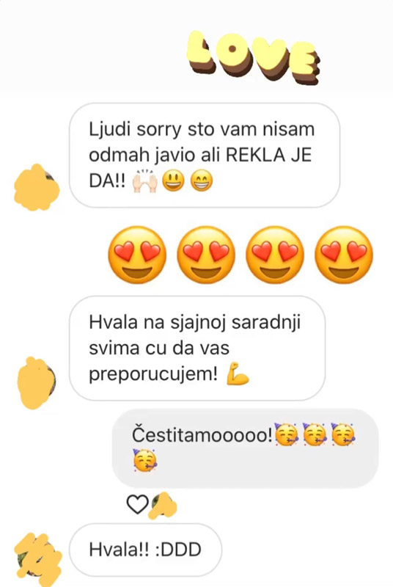393x587 pixels.
Task: Tap the heart reaction under Čestitamo message
Action: 138,504
